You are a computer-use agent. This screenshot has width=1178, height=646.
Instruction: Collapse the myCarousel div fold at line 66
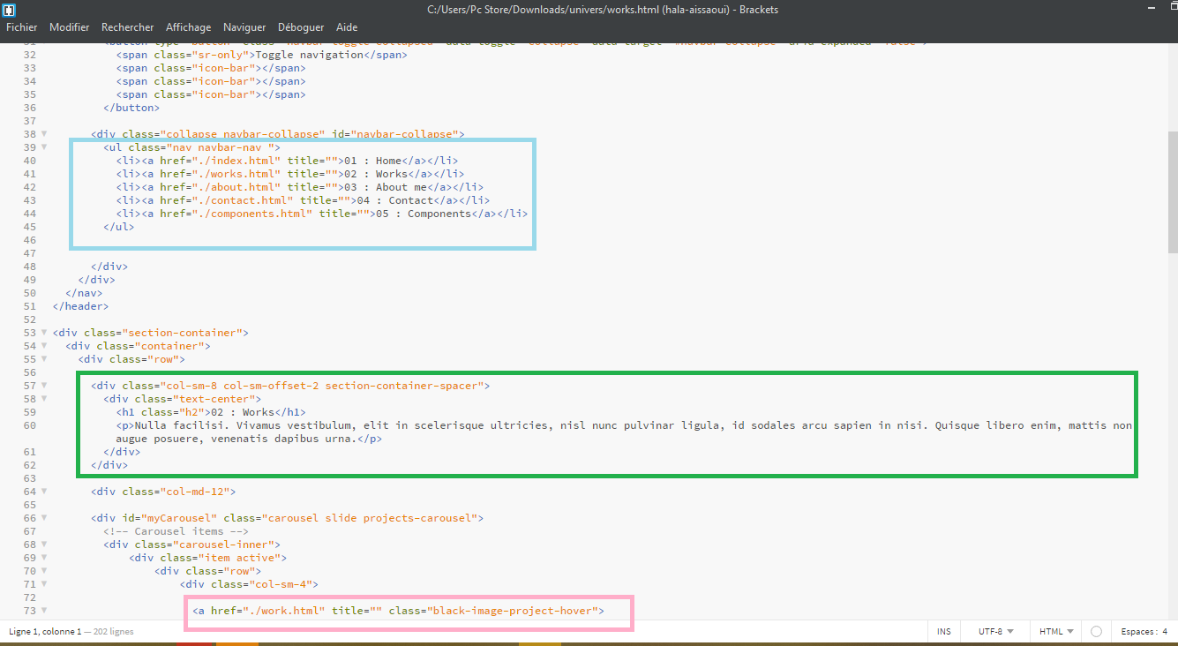tap(43, 518)
